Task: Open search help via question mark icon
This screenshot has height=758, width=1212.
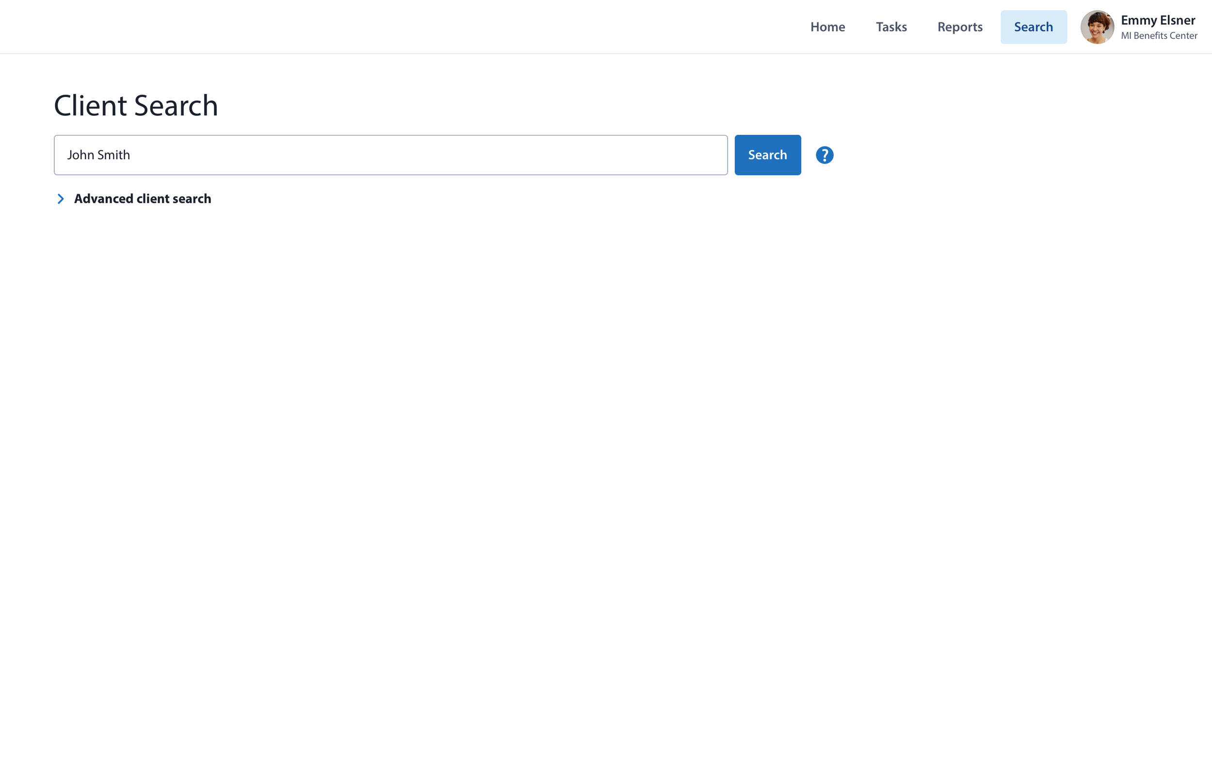Action: (824, 155)
